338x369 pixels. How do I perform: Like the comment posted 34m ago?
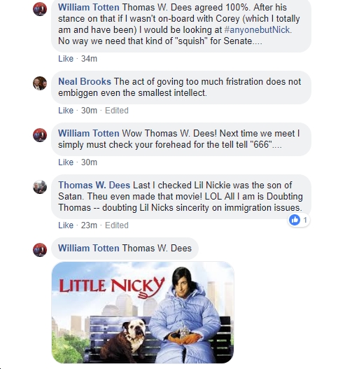[x=66, y=59]
